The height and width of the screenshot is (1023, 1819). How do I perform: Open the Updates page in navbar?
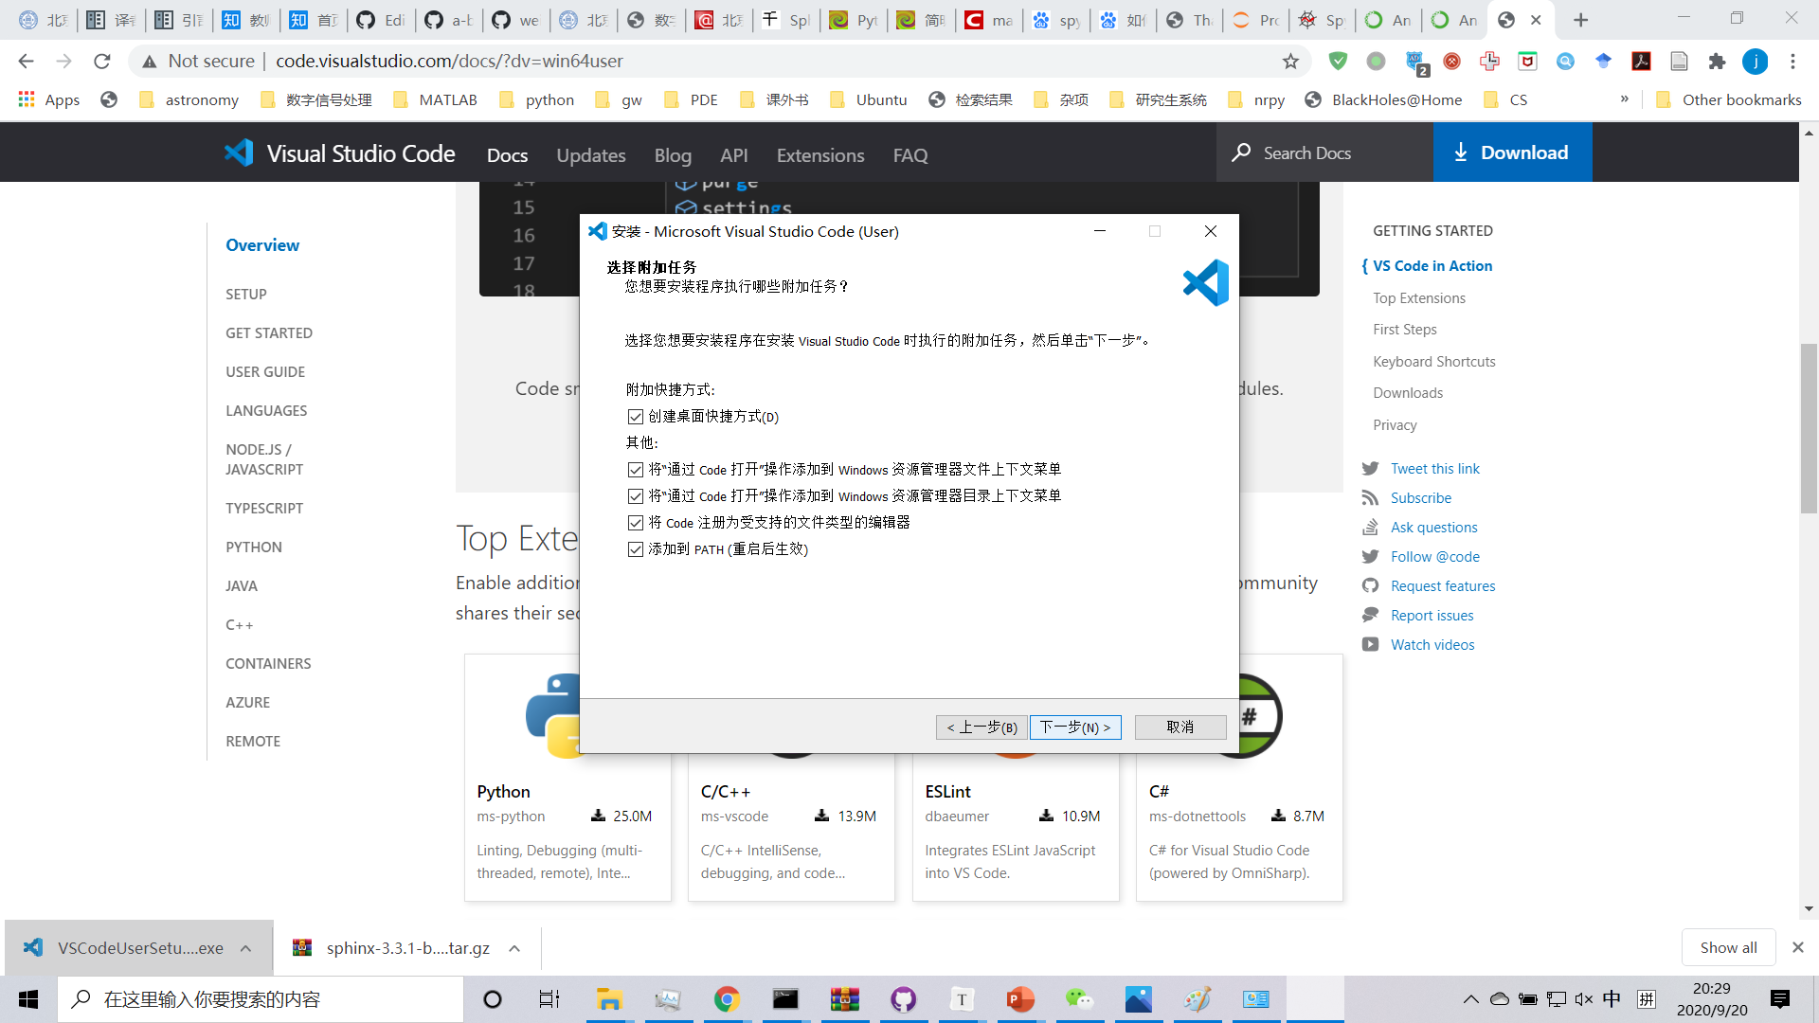click(591, 155)
